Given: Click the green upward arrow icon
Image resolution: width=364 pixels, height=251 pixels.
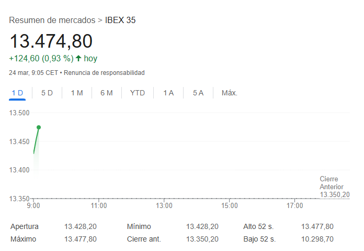Looking at the screenshot, I should point(78,59).
